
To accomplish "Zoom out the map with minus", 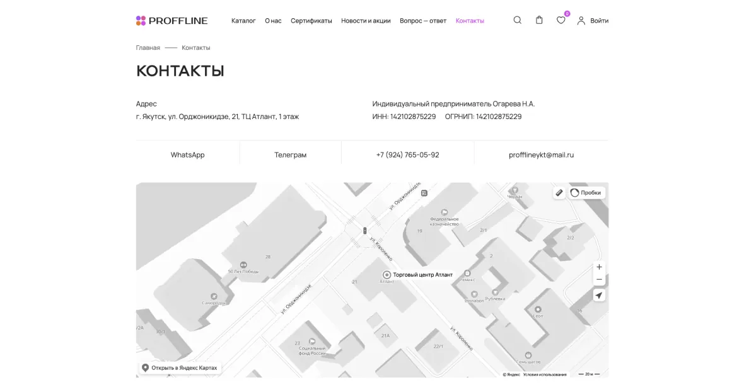I will point(599,279).
